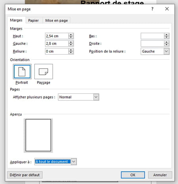This screenshot has width=178, height=184.
Task: Decrease the Droite margin with down arrow
Action: tap(167, 45)
